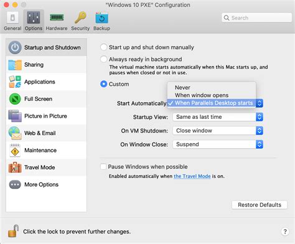Click the Search field
Viewport: 295px width, 244px height.
tap(257, 18)
